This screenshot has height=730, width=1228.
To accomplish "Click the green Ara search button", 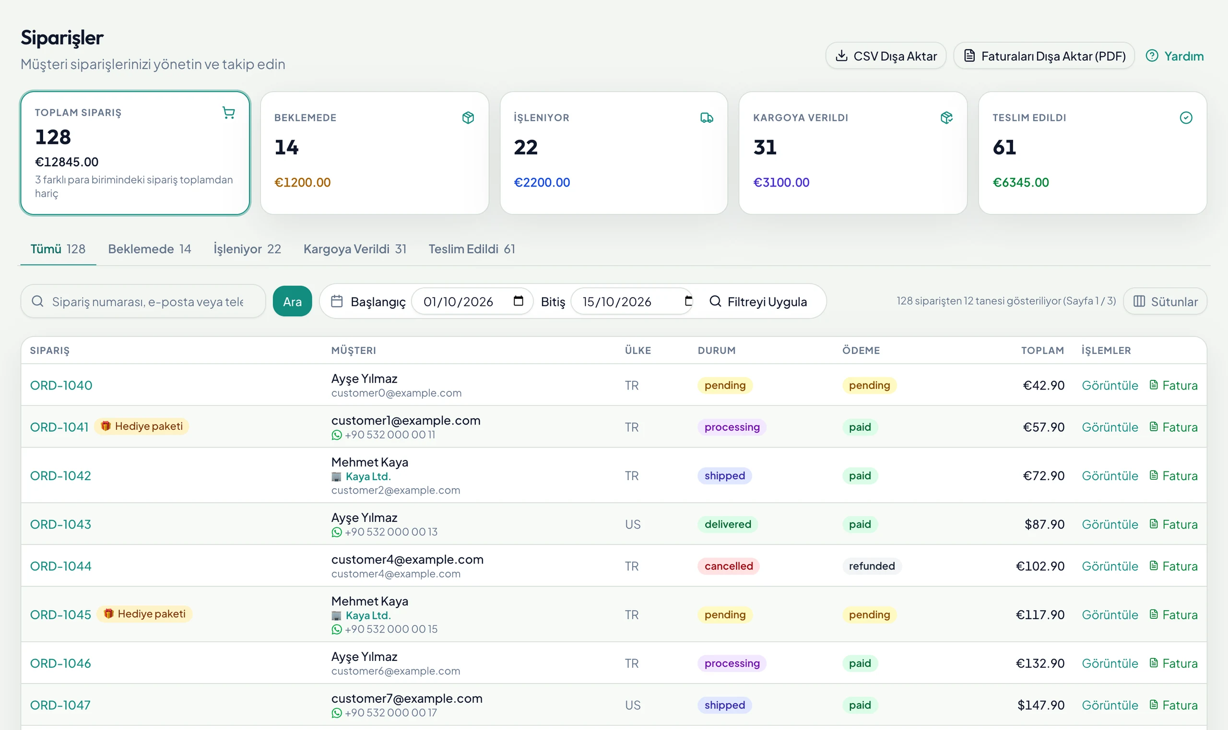I will pos(292,301).
